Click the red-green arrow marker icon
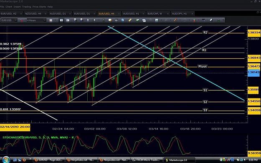The width and height of the screenshot is (261, 163). coord(194,20)
